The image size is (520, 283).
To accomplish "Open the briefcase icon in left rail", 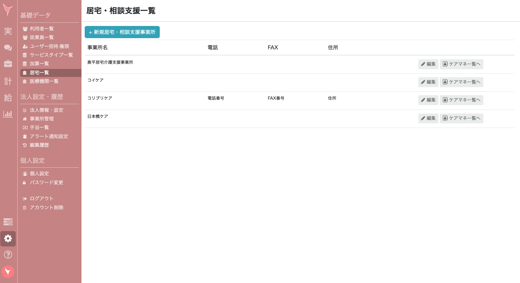I will [8, 63].
